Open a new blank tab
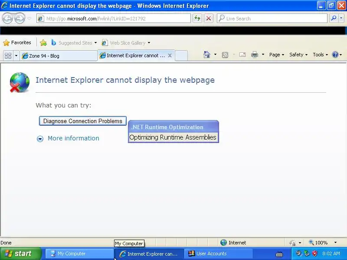The image size is (347, 260). pos(181,56)
